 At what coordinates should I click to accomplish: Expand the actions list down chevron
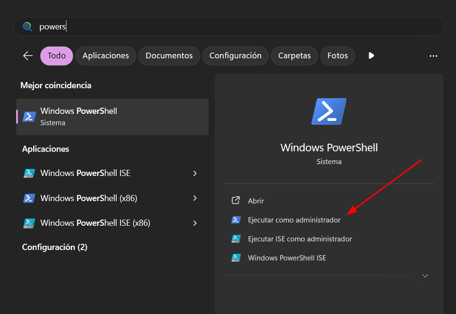coord(425,276)
